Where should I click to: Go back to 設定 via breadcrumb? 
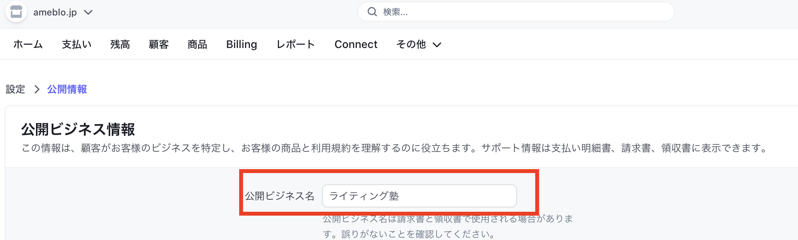pyautogui.click(x=15, y=89)
